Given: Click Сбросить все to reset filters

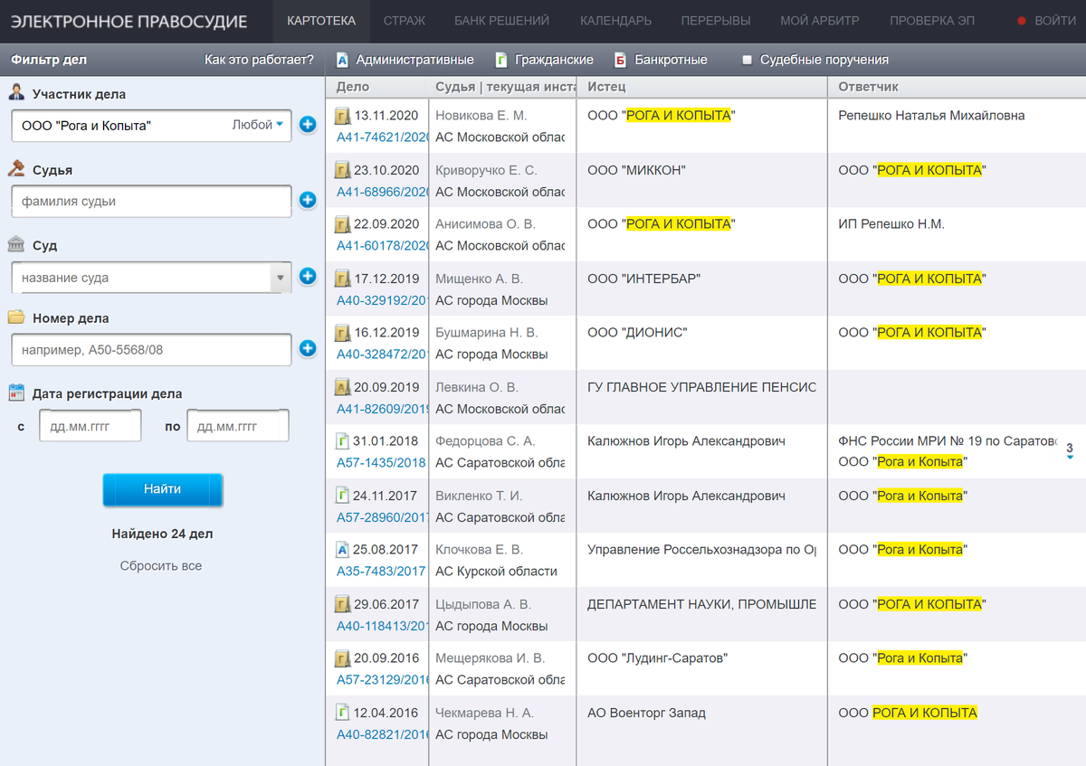Looking at the screenshot, I should [x=161, y=566].
